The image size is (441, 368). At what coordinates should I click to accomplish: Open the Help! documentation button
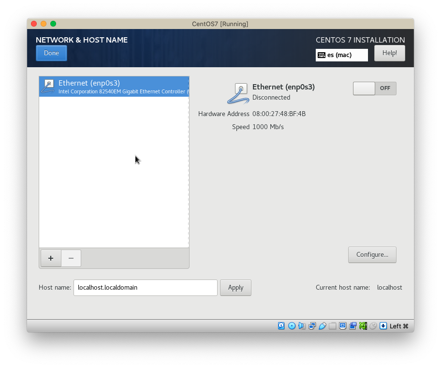point(389,53)
